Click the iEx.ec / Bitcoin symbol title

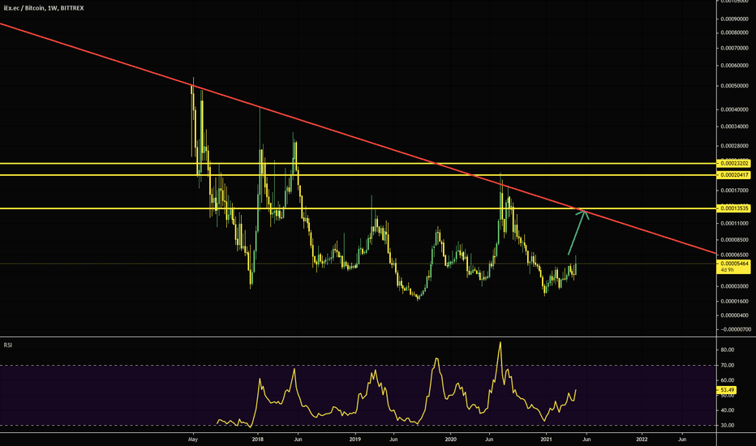click(x=43, y=8)
